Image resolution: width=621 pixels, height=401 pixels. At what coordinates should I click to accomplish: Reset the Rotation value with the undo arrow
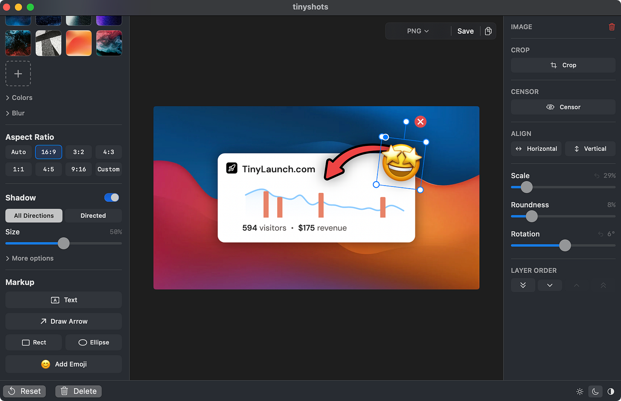coord(600,234)
